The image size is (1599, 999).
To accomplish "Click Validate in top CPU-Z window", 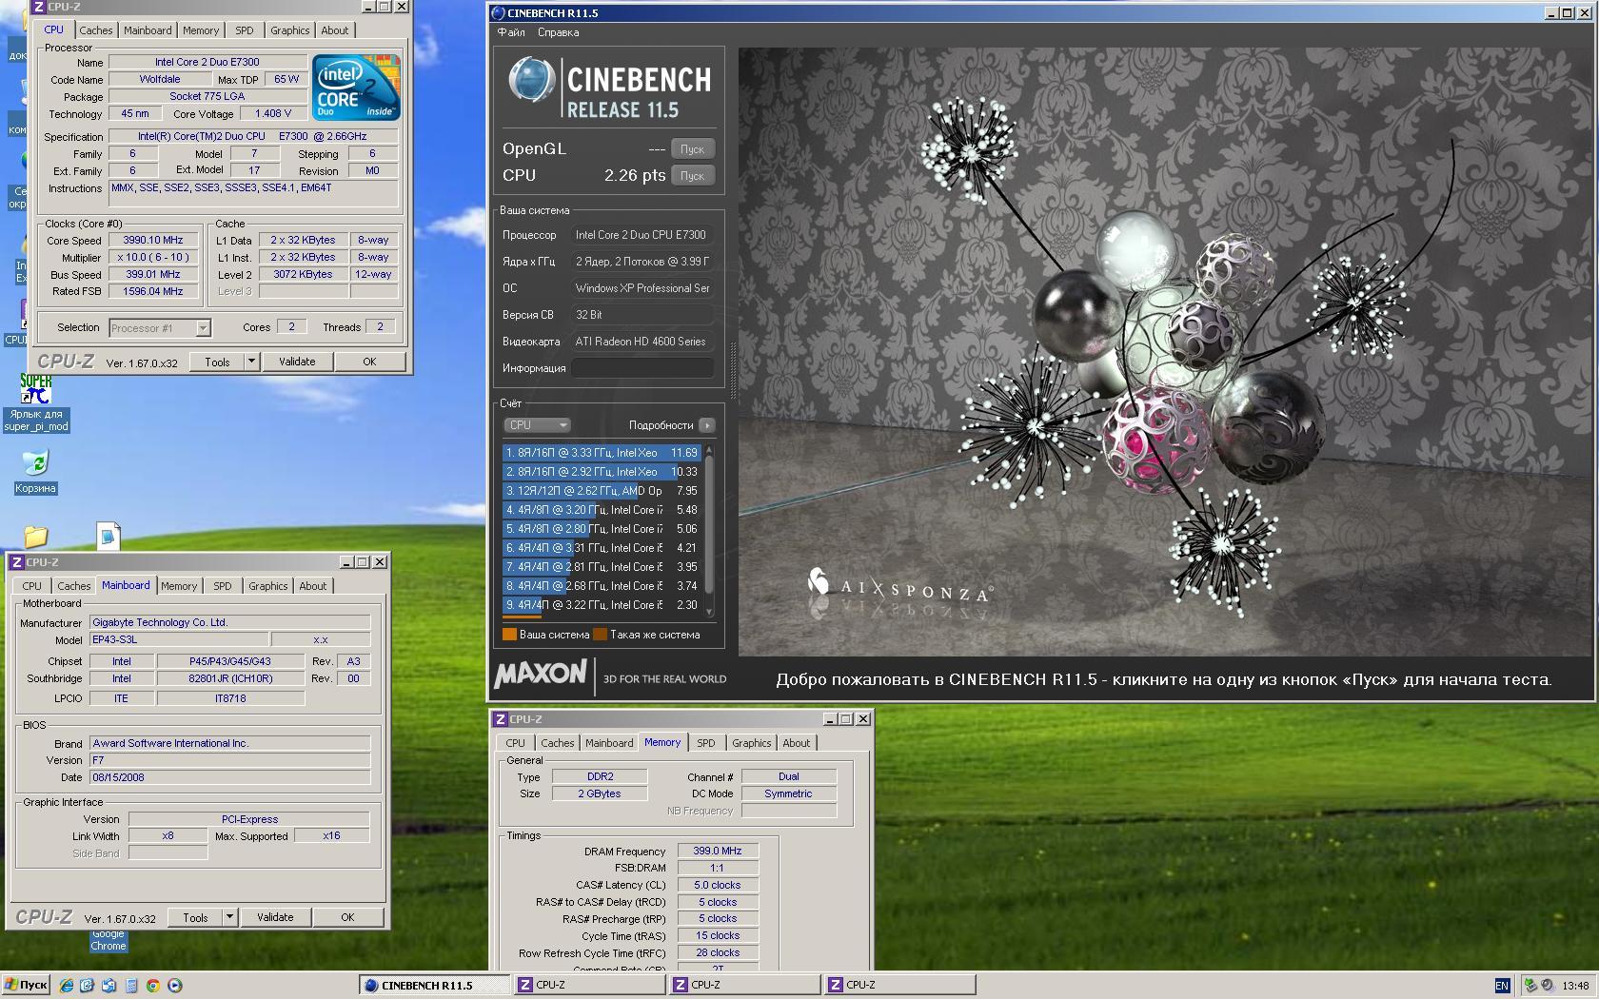I will point(297,362).
